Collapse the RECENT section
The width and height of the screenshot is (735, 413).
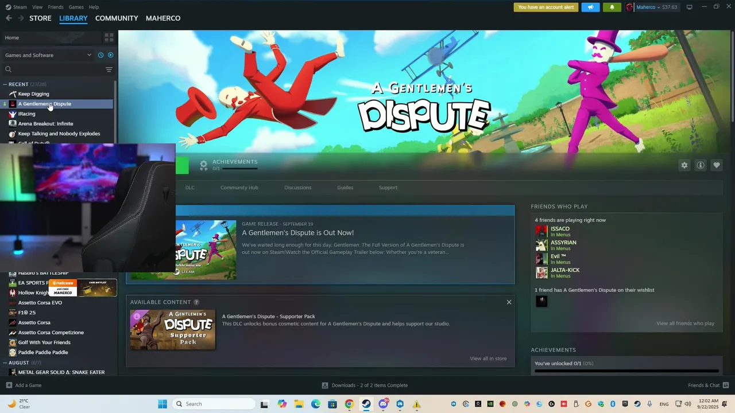(x=5, y=84)
